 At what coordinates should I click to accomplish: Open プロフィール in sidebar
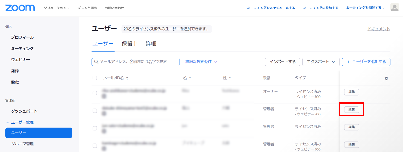click(22, 37)
